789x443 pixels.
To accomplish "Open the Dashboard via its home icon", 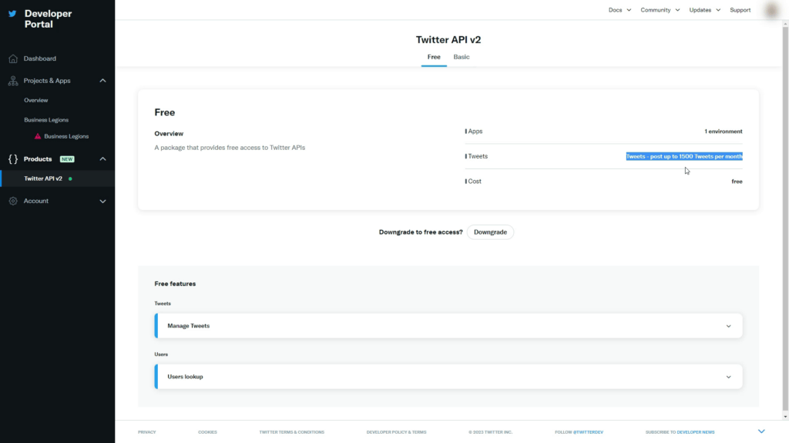I will (x=12, y=58).
